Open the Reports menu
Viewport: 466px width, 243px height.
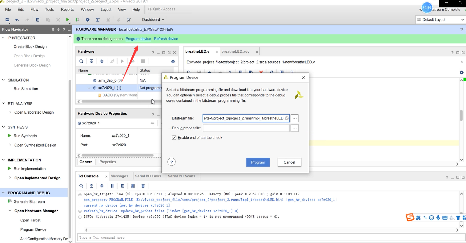pyautogui.click(x=67, y=10)
